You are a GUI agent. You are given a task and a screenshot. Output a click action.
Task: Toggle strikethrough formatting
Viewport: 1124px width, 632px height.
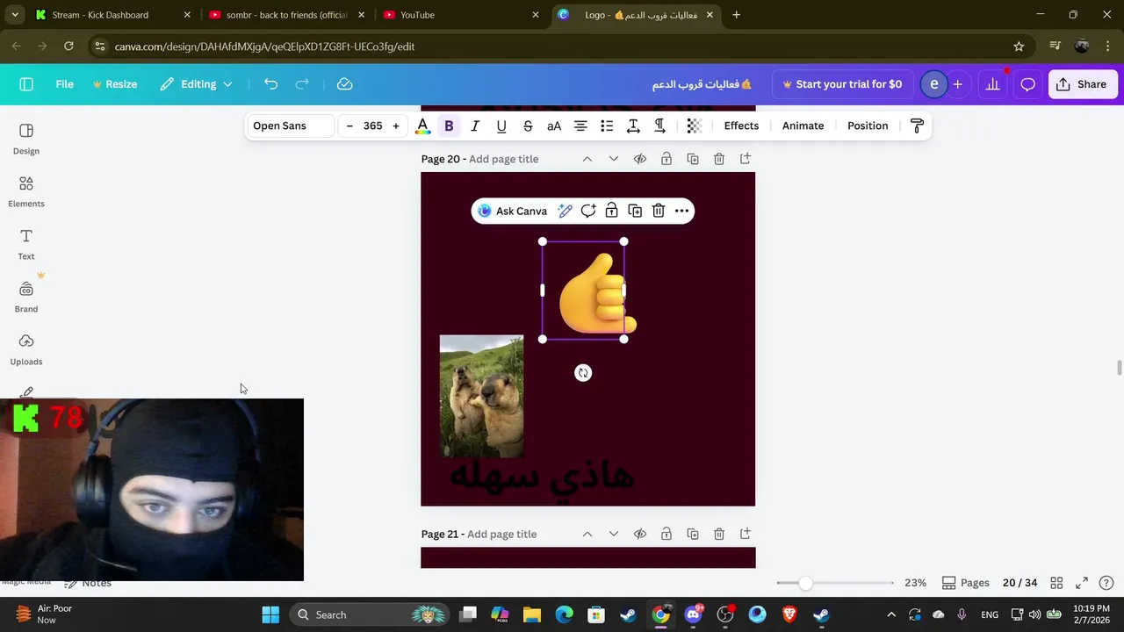click(528, 126)
